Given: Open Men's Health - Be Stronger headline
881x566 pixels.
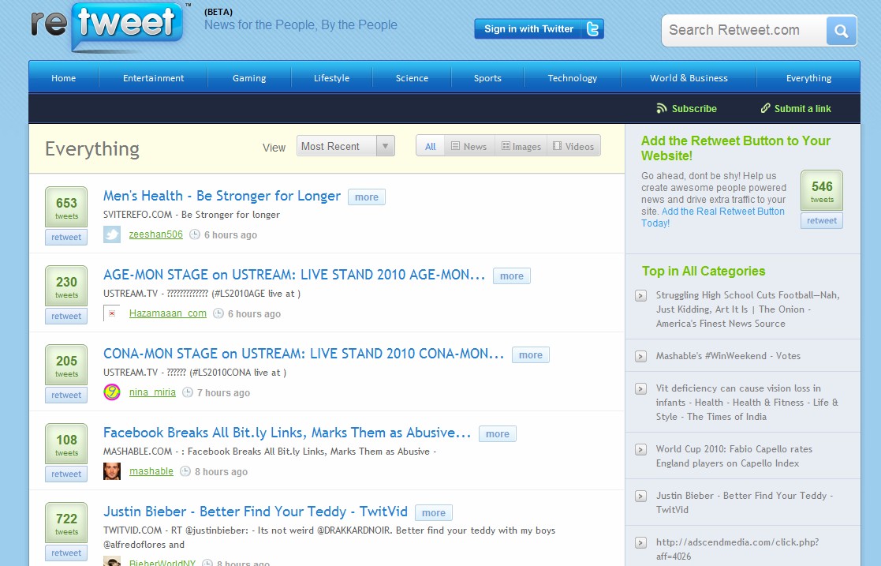Looking at the screenshot, I should (222, 196).
